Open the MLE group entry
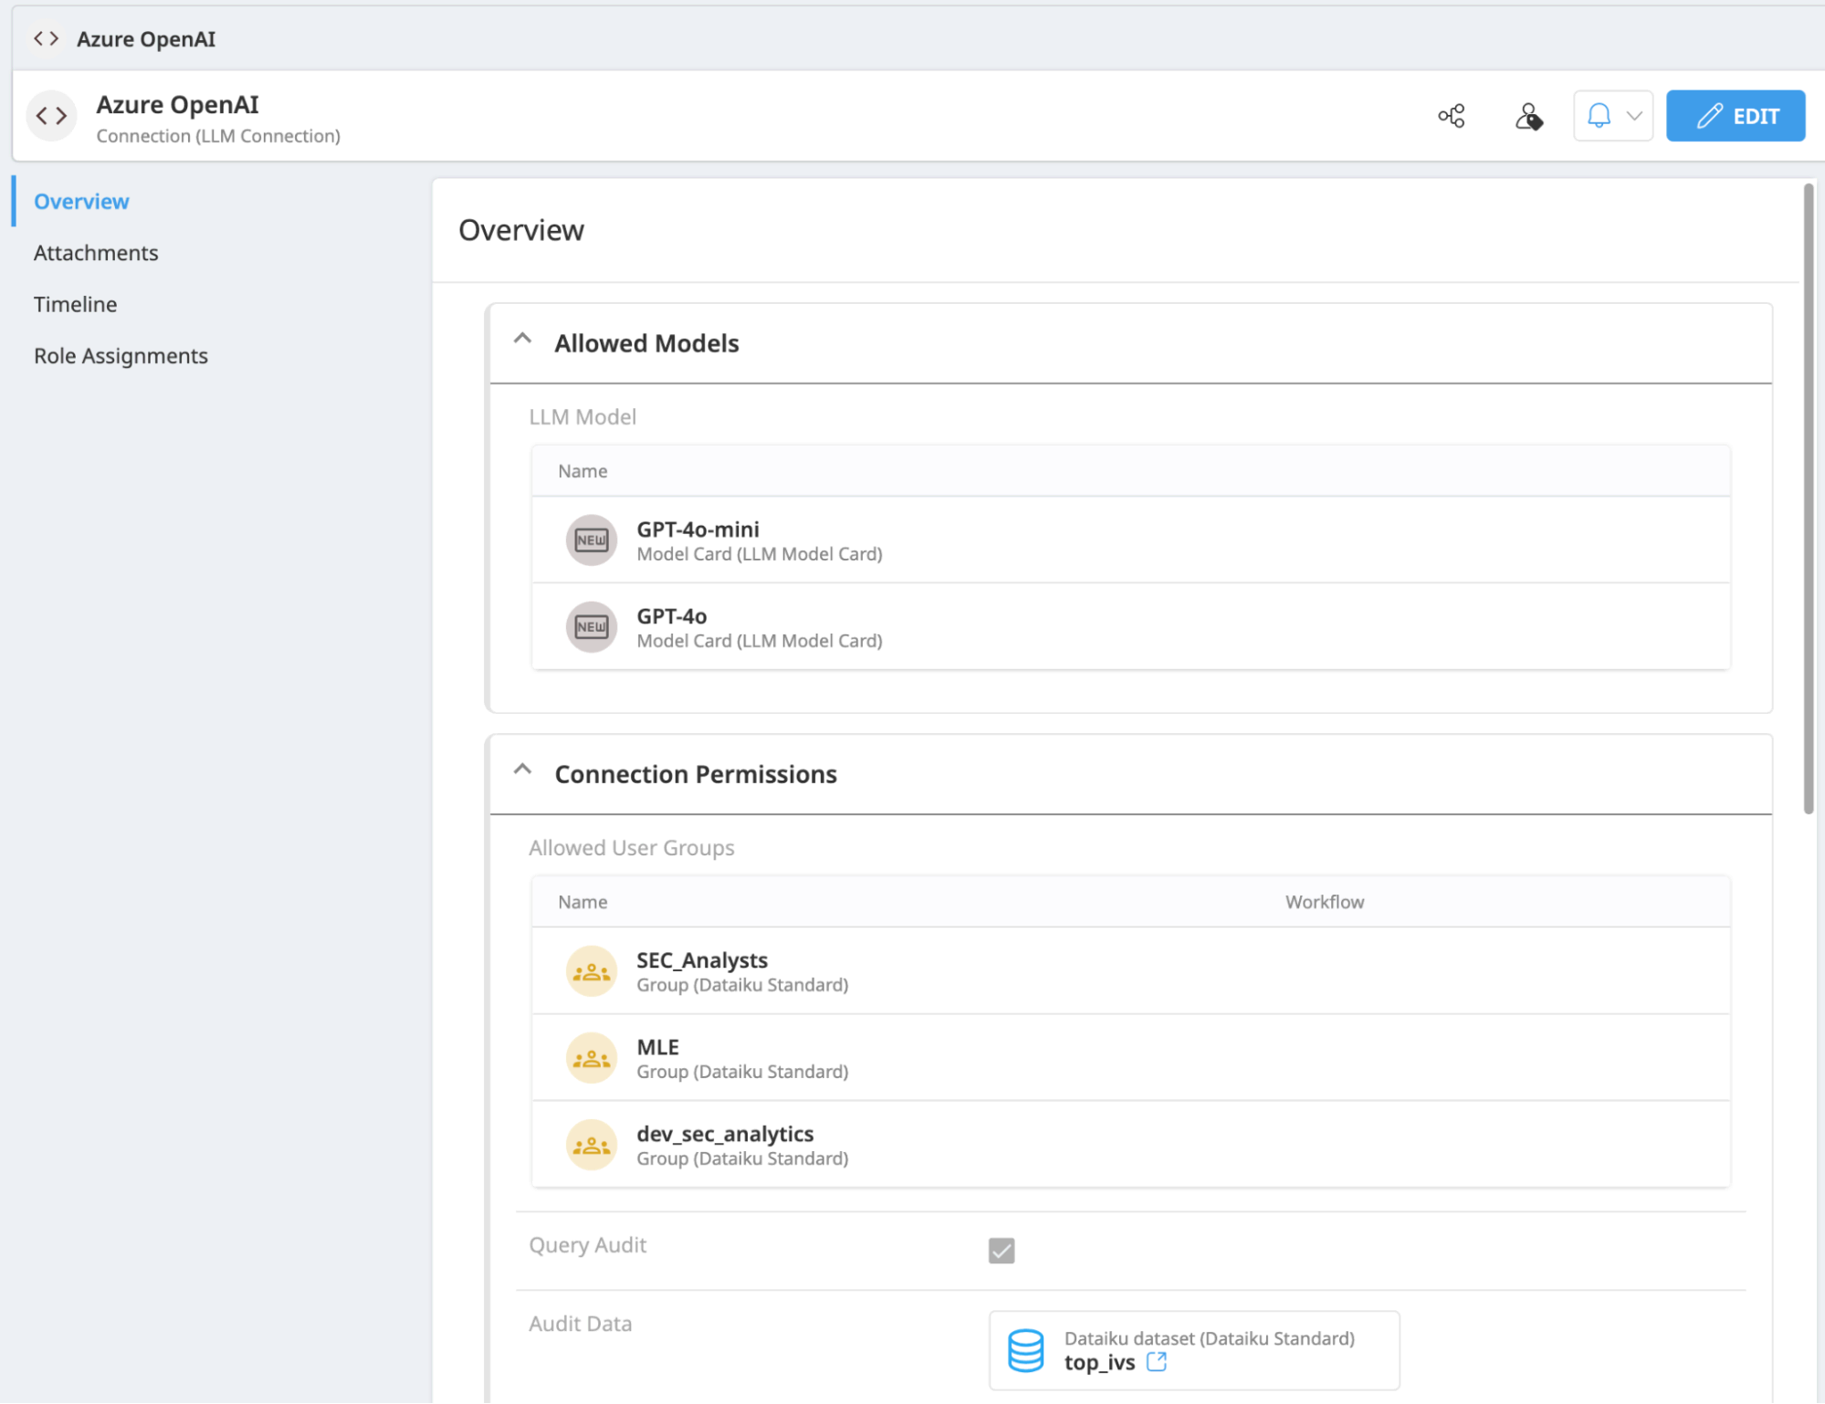Screen dimensions: 1825x1404 657,1048
